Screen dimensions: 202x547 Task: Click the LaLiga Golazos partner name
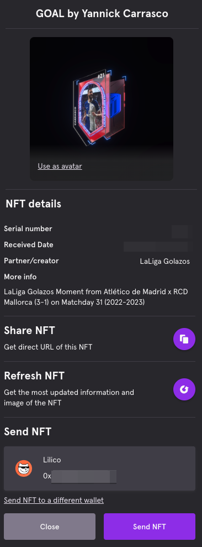pyautogui.click(x=164, y=261)
